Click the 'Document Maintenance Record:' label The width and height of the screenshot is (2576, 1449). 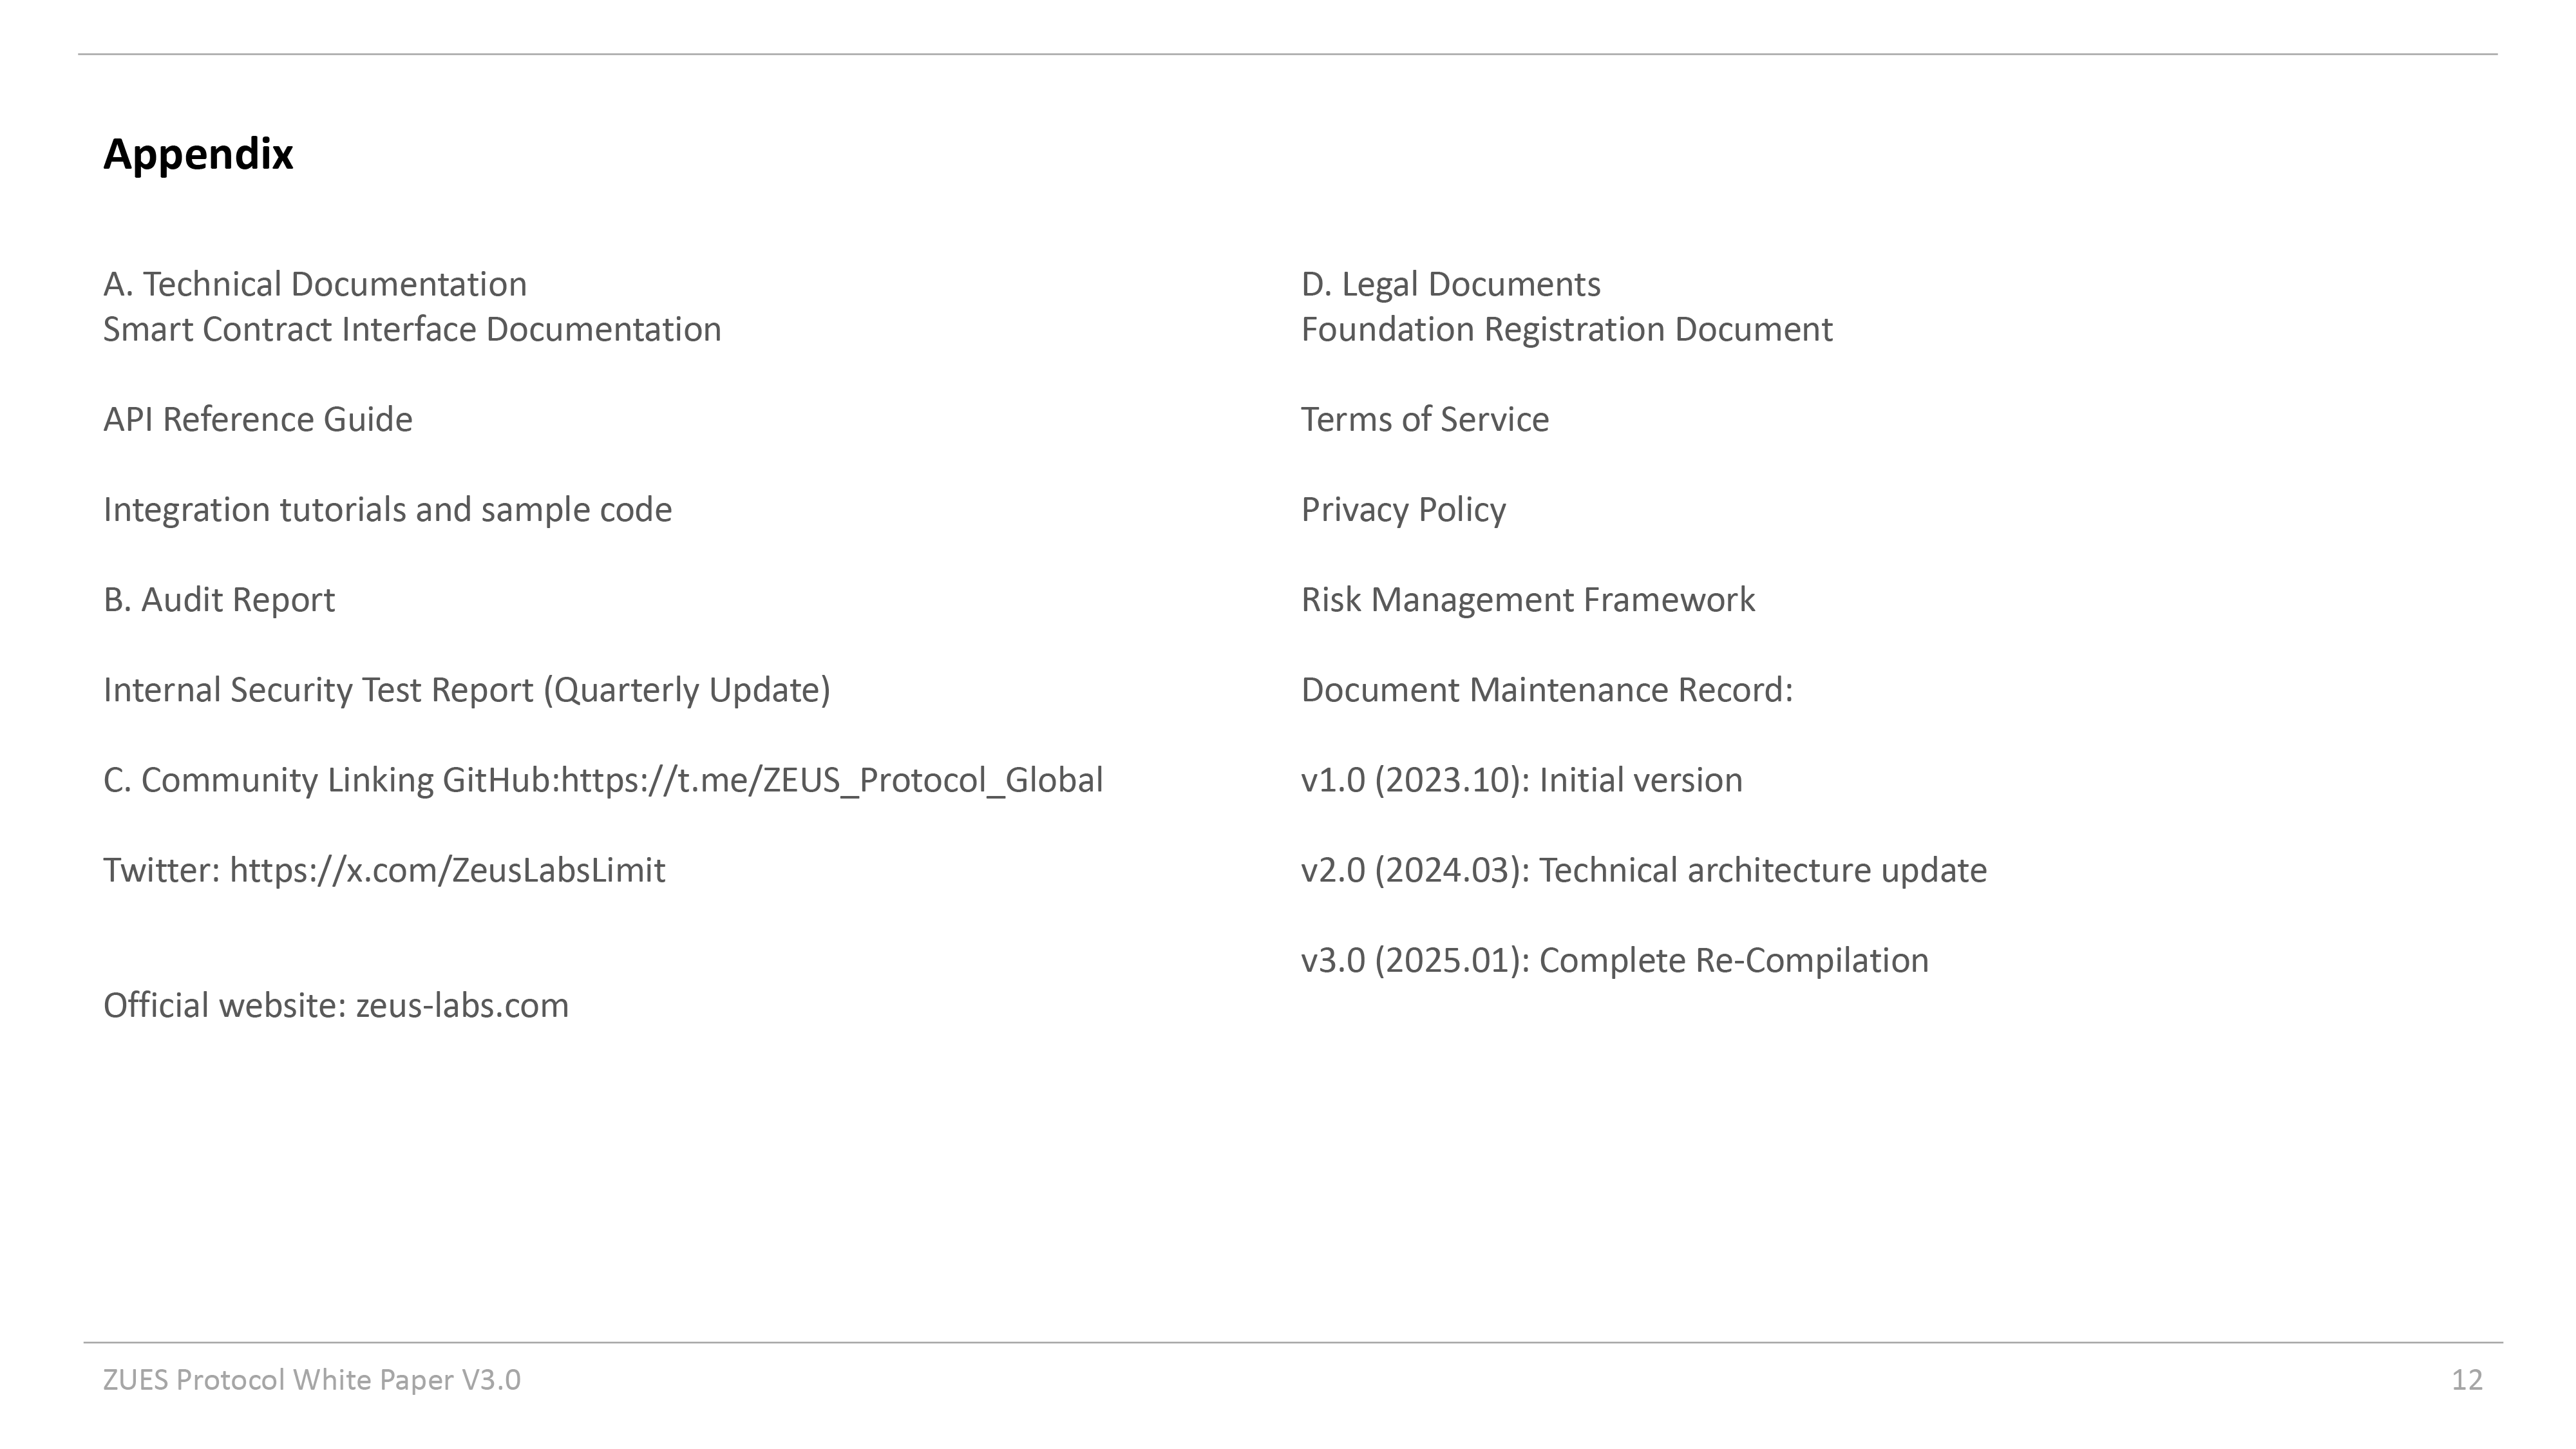pyautogui.click(x=1546, y=689)
